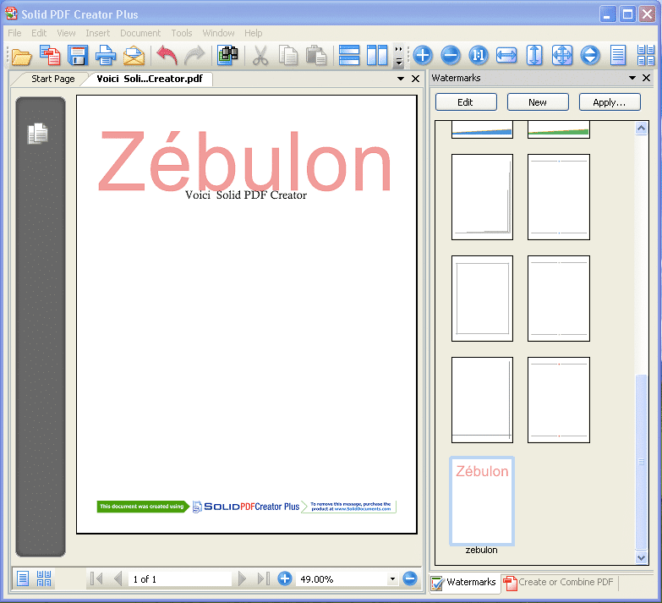662x603 pixels.
Task: Click the New watermark button
Action: [538, 102]
